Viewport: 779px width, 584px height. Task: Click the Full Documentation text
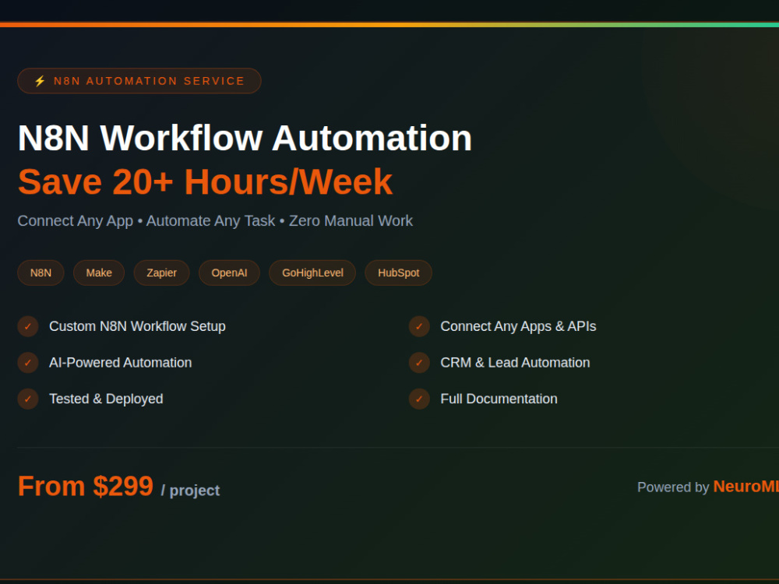[x=499, y=399]
